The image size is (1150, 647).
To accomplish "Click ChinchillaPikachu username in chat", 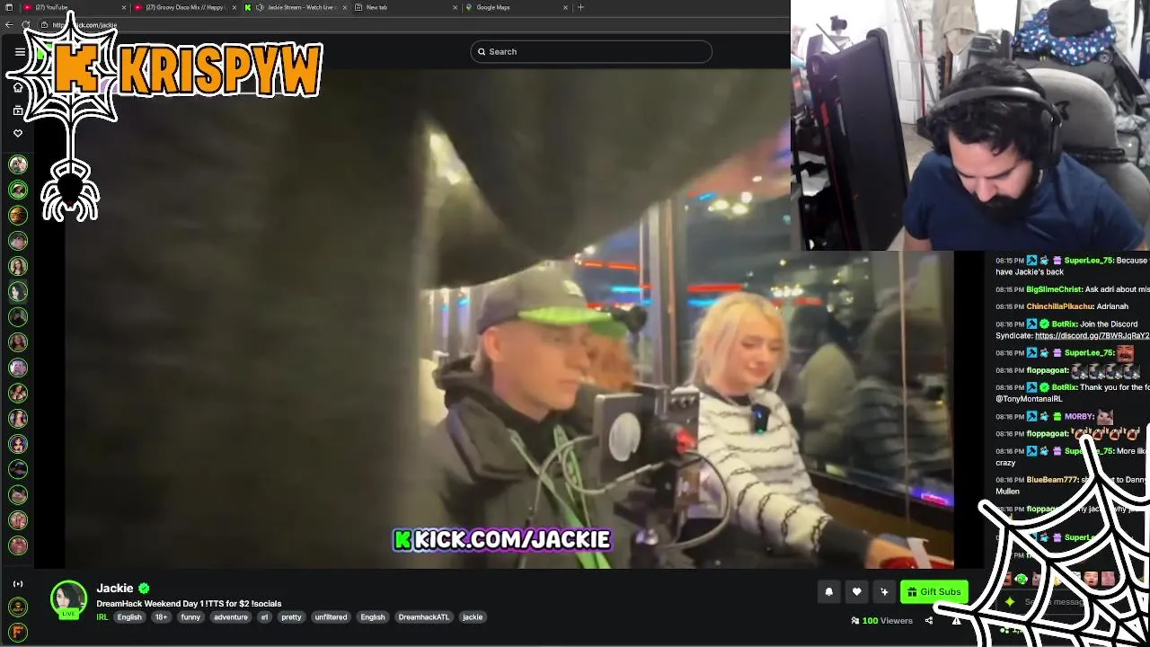I will click(1059, 306).
